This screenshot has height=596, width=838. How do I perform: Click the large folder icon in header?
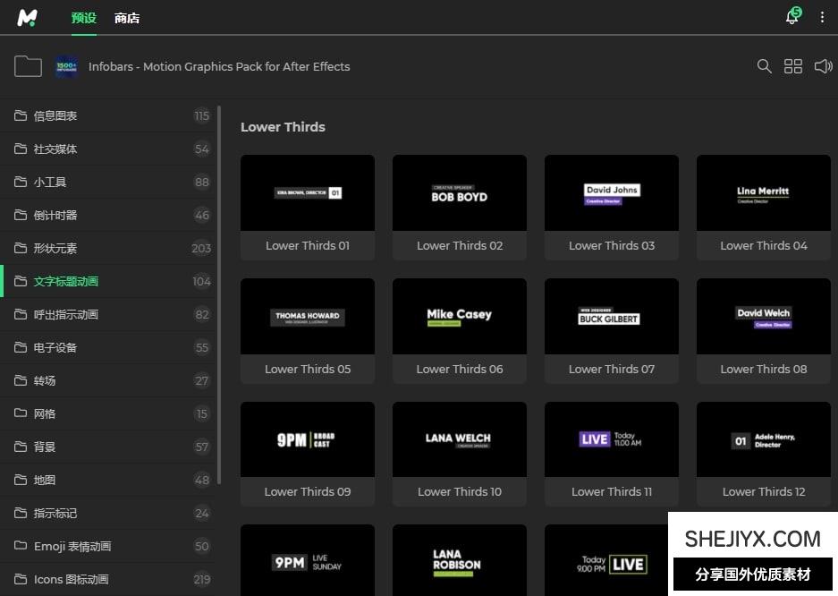28,66
